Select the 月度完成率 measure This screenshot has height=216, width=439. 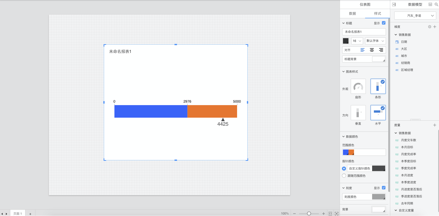pos(409,154)
